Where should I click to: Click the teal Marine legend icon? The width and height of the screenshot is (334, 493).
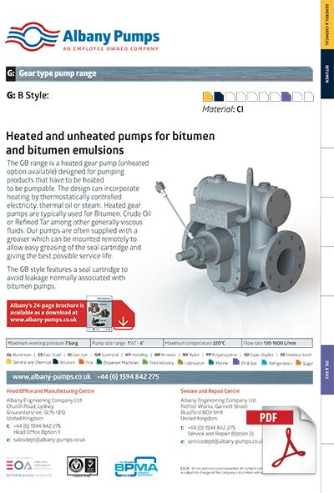211,362
